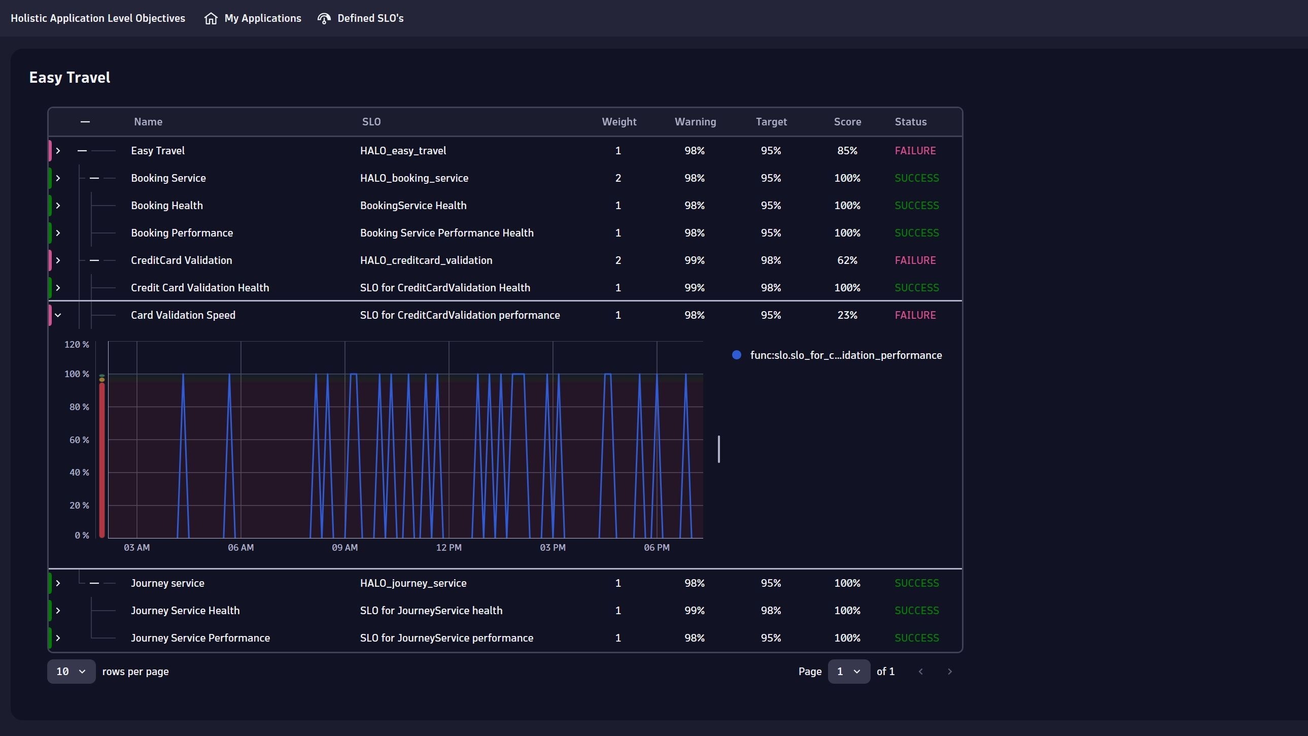Expand the Journey Service Performance row
1308x736 pixels.
coord(58,638)
